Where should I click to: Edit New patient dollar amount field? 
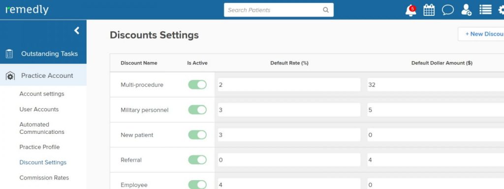point(436,135)
